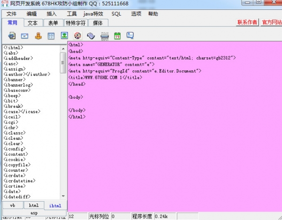The width and height of the screenshot is (282, 220).
Task: Open the java特效 menu
Action: (93, 14)
